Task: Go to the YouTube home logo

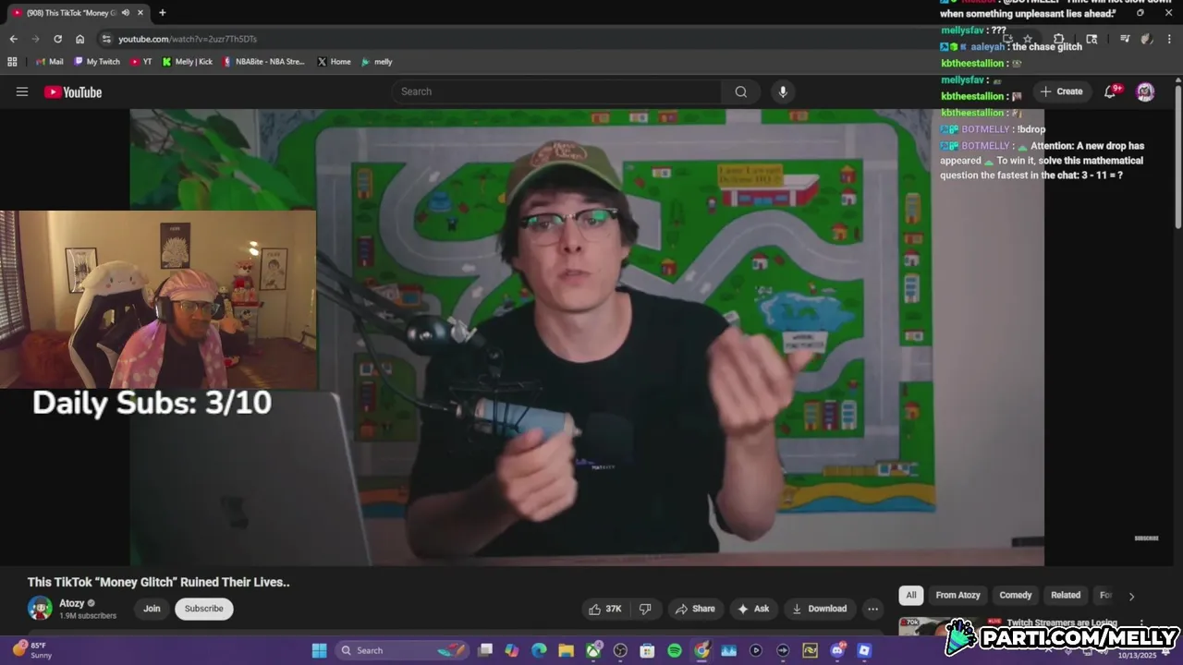Action: click(x=73, y=91)
